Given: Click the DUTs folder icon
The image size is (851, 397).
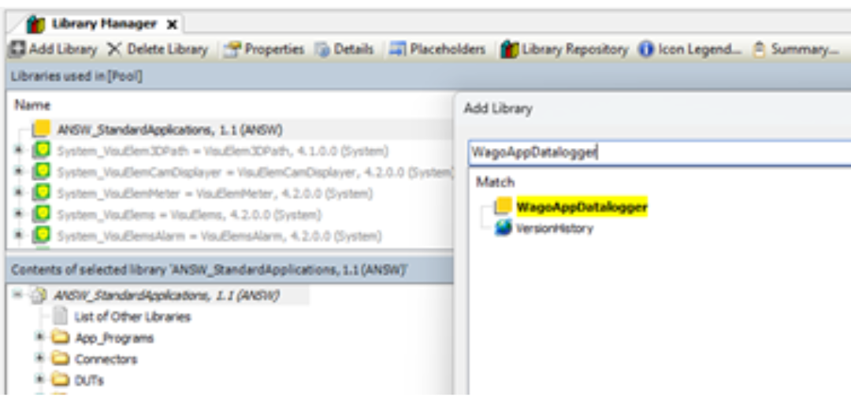Looking at the screenshot, I should coord(61,380).
